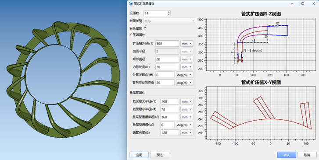The image size is (319, 160).
Task: Focus the 鱼尾型通道包角 value field
Action: tap(168, 125)
